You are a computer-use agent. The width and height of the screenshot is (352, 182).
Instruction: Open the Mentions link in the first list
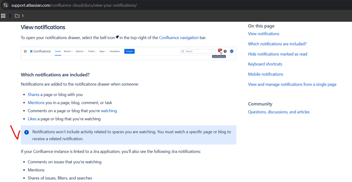tap(36, 103)
